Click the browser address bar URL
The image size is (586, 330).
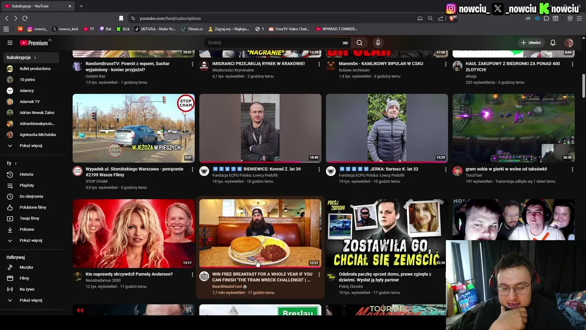click(170, 18)
